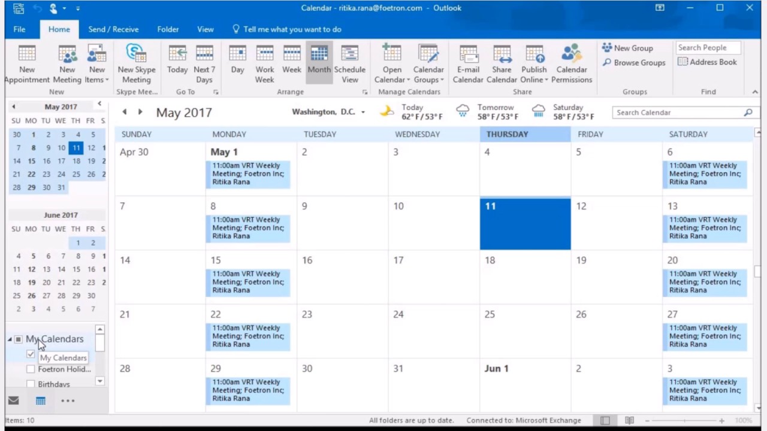Select date 19 in June mini calendar

32,283
